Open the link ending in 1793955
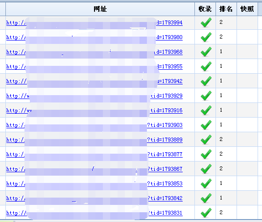Image resolution: width=262 pixels, height=222 pixels. point(95,66)
